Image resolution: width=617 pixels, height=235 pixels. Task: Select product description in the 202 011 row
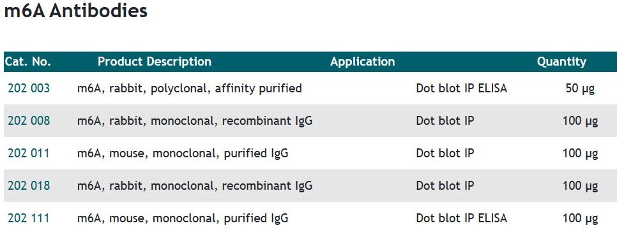(183, 153)
